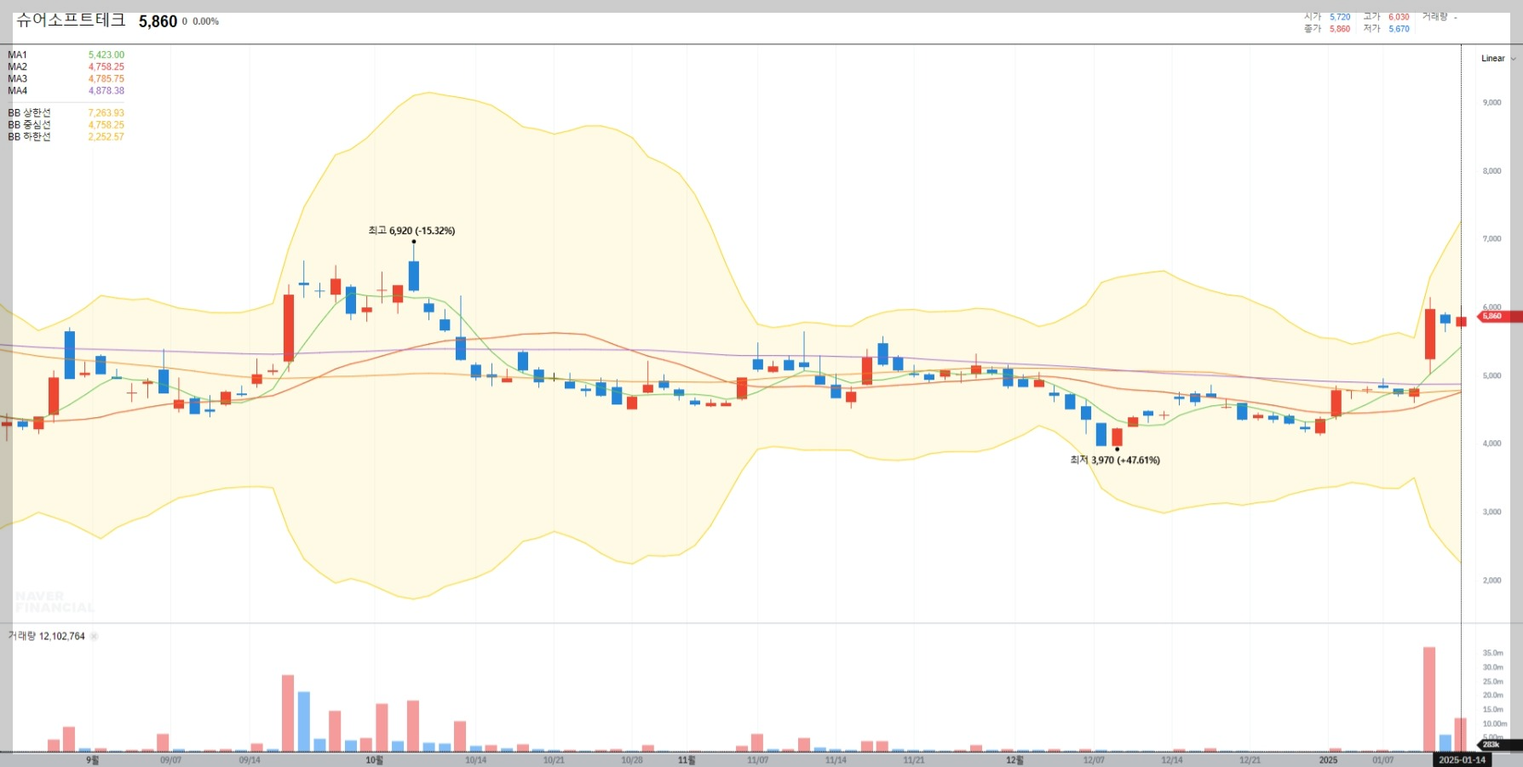Select the BB 중심선 legend label

click(x=30, y=124)
